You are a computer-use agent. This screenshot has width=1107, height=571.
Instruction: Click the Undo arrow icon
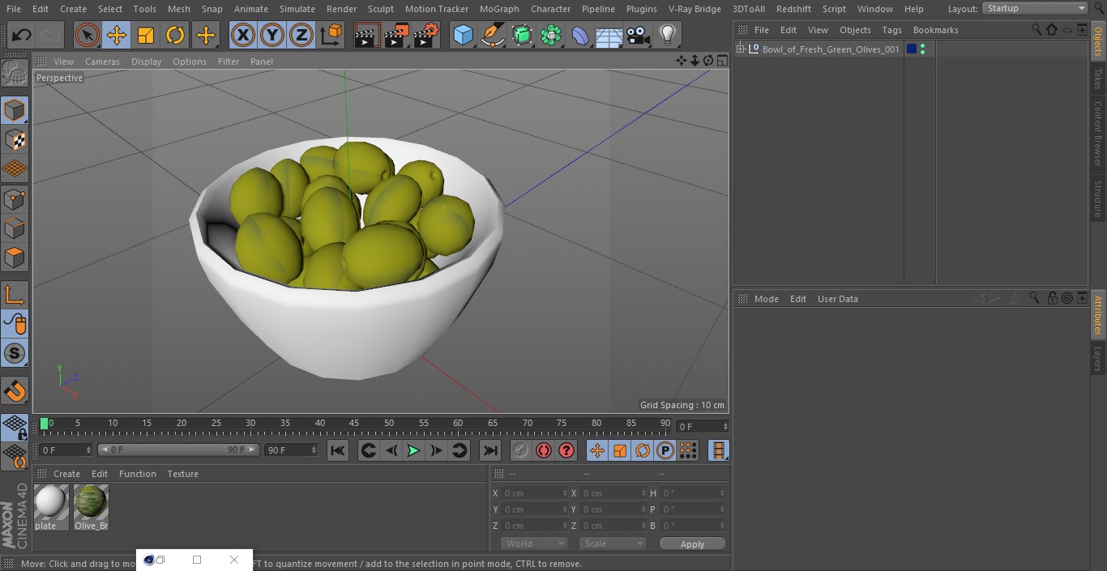click(22, 35)
